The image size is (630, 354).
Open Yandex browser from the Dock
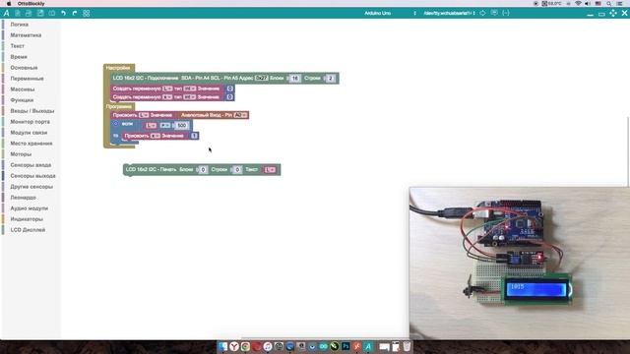[x=234, y=346]
